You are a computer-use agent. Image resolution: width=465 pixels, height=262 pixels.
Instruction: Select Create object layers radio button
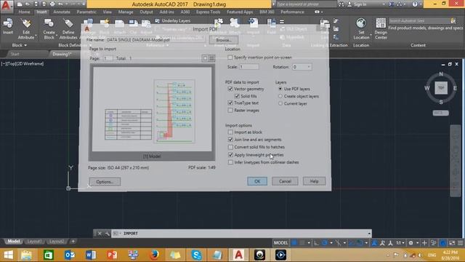click(x=280, y=96)
